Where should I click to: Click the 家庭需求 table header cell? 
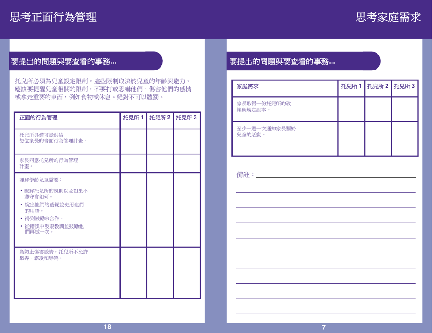[248, 86]
